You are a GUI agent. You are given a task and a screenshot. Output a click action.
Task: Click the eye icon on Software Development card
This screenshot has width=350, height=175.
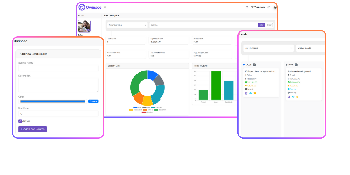tap(293, 97)
